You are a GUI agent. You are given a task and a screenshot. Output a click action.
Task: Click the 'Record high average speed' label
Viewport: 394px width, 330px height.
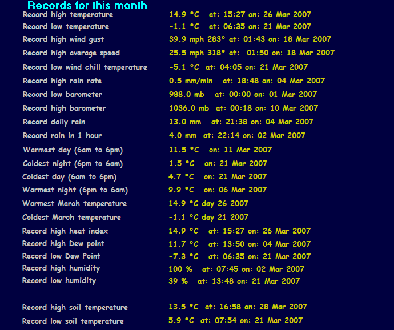coord(71,53)
